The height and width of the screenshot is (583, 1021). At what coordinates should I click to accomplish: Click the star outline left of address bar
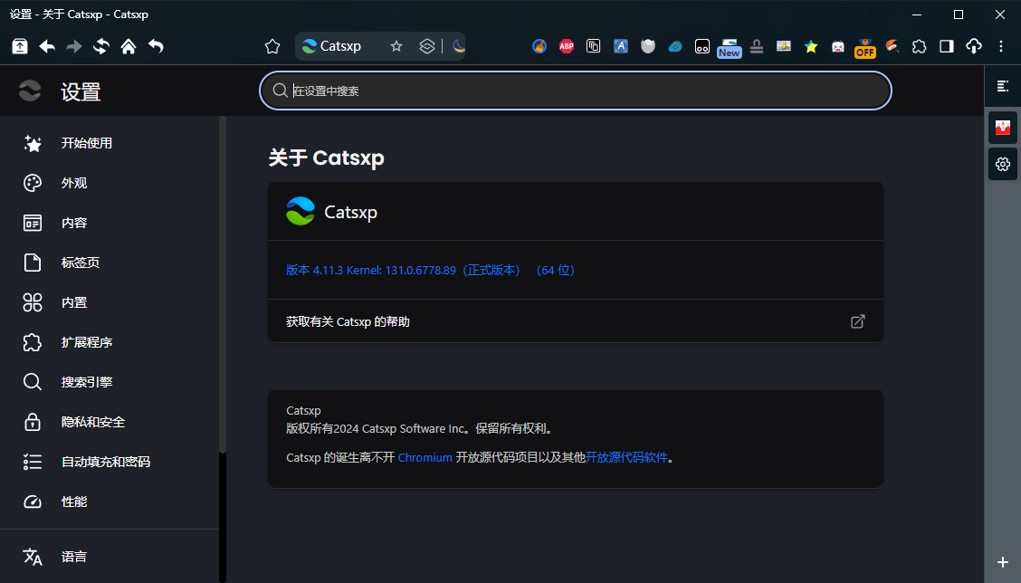click(x=272, y=46)
